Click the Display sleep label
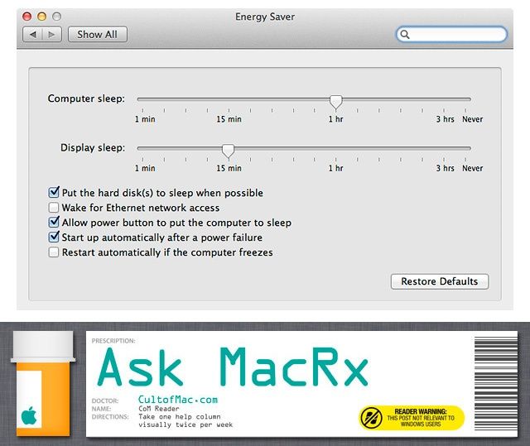The width and height of the screenshot is (530, 446). click(93, 147)
